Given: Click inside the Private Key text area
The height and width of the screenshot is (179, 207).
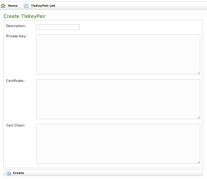Looking at the screenshot, I should (x=118, y=54).
